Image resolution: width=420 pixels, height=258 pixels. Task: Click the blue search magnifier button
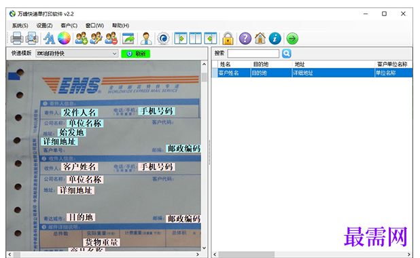click(287, 54)
